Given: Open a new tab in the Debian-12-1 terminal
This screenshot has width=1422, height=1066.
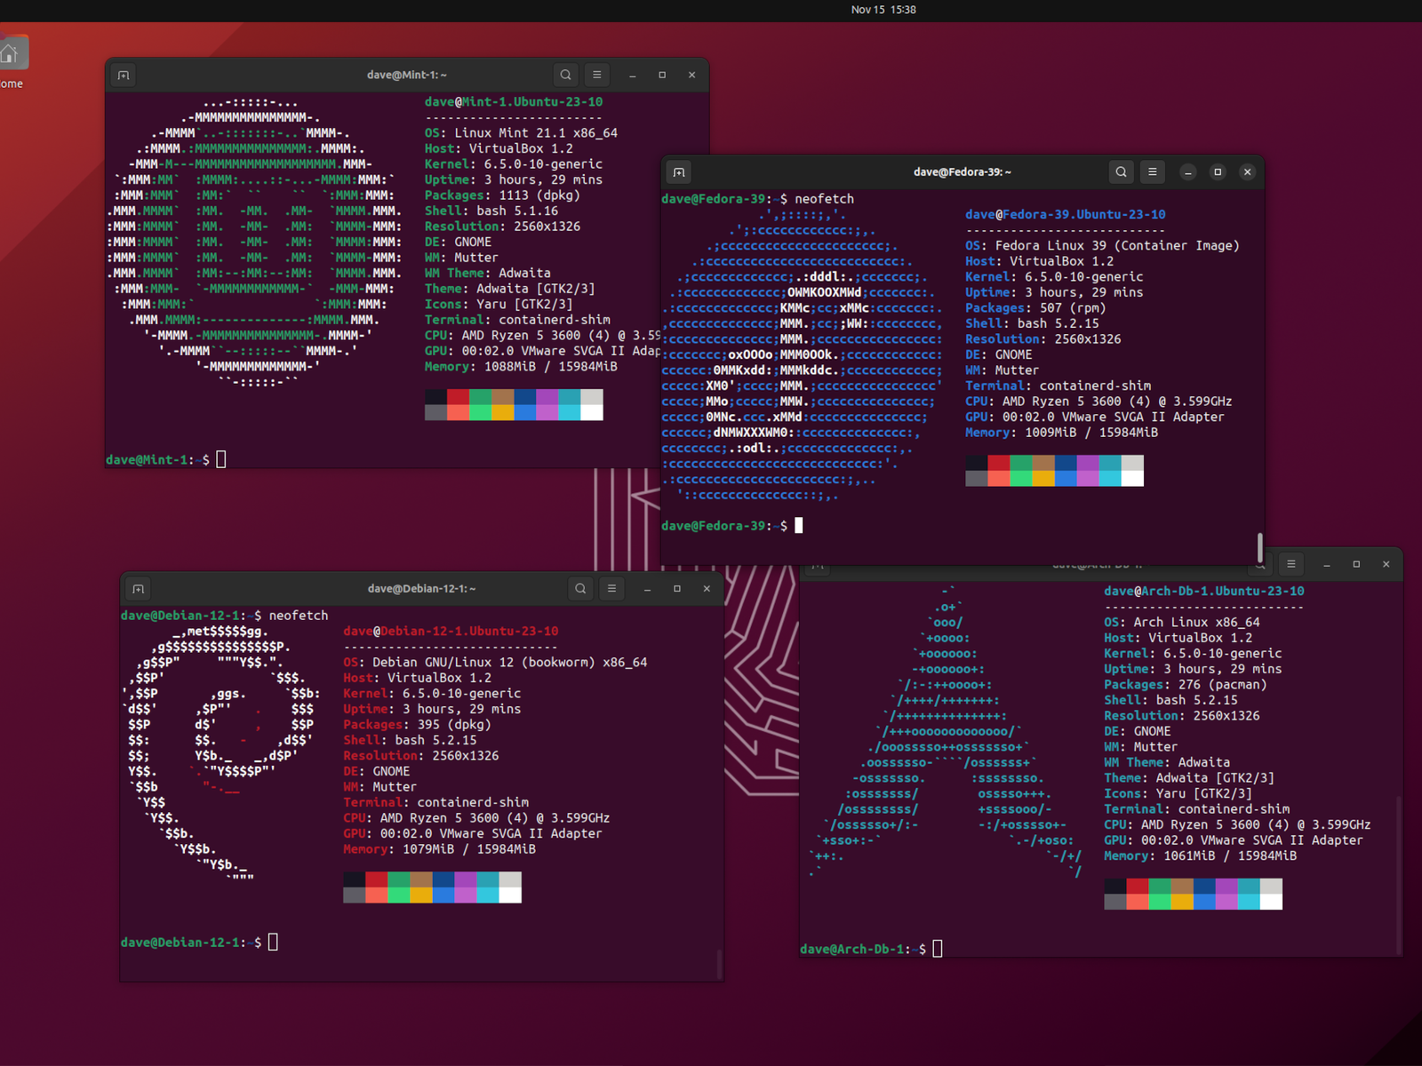Looking at the screenshot, I should tap(139, 589).
